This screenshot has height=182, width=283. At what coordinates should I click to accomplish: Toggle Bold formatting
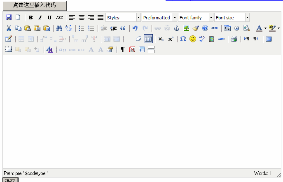pos(30,17)
